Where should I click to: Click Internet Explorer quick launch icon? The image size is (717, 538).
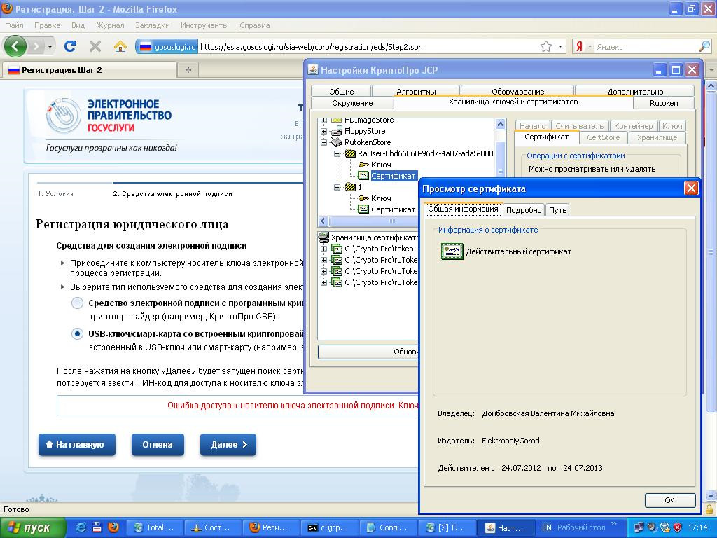point(82,527)
